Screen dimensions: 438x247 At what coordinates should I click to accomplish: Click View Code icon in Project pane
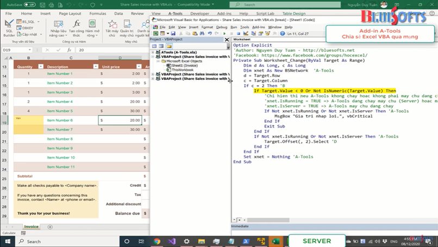154,46
